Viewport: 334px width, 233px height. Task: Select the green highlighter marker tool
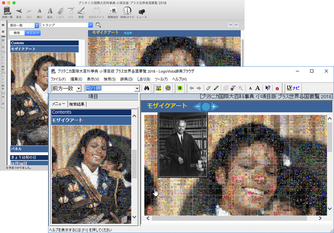(209, 88)
